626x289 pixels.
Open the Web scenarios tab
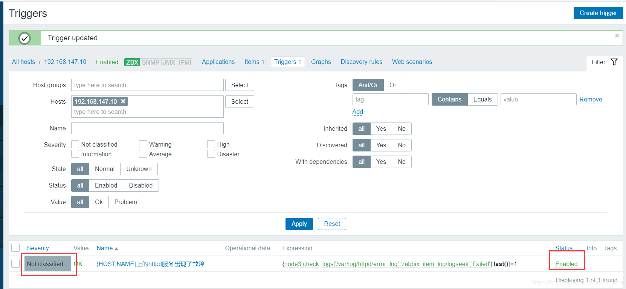(412, 62)
